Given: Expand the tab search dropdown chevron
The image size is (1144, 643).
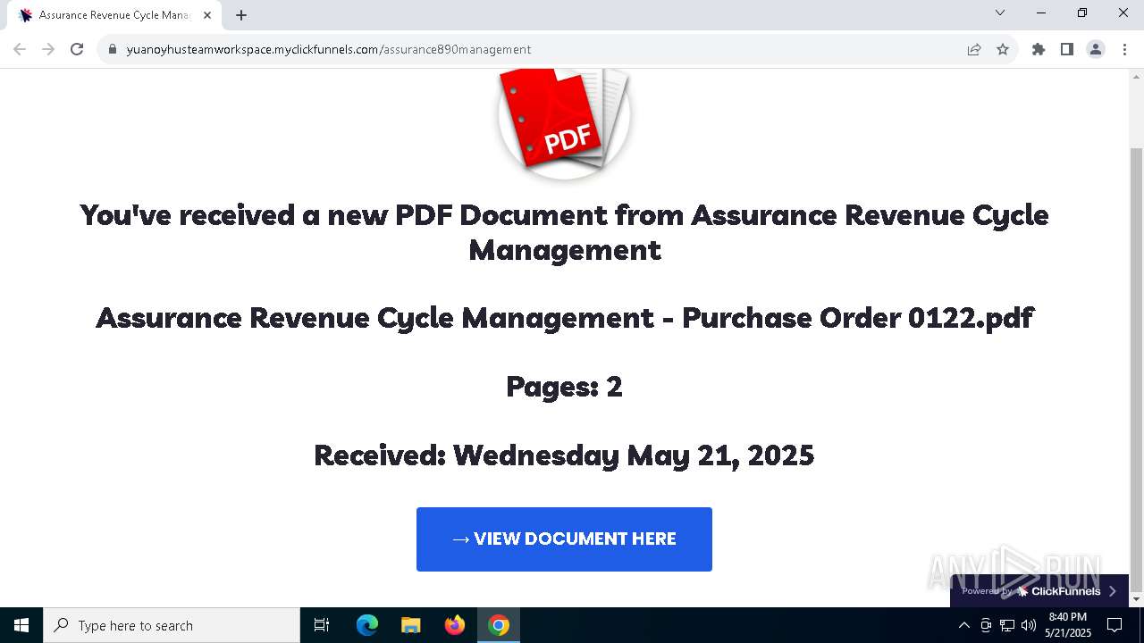Looking at the screenshot, I should coord(1000,13).
